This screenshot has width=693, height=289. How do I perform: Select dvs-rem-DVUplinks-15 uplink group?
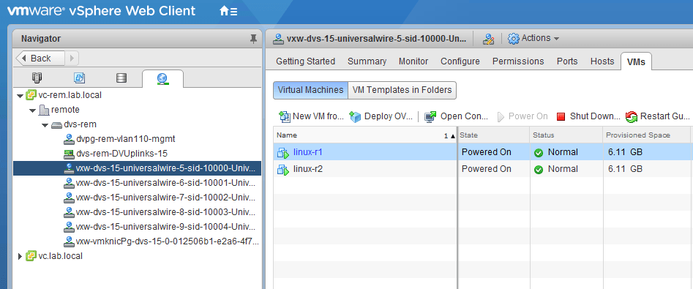(x=122, y=154)
